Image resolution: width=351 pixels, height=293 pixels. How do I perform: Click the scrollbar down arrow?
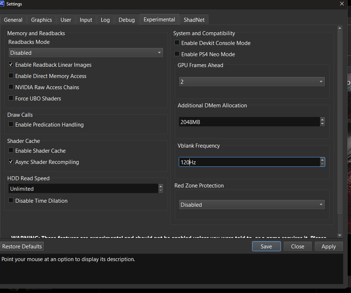pos(340,235)
